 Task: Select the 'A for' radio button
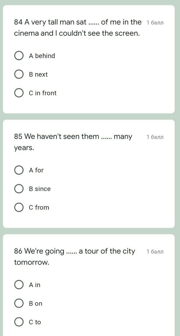point(19,170)
